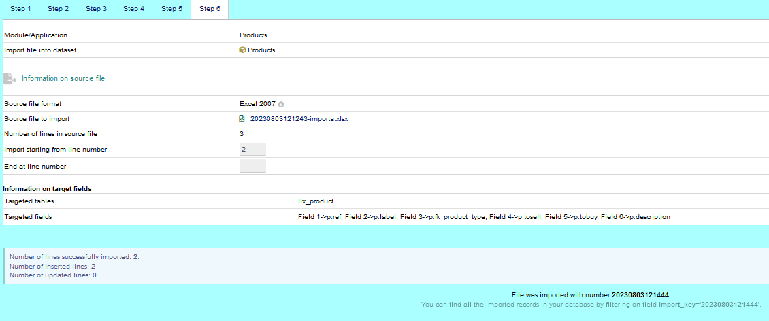Image resolution: width=769 pixels, height=321 pixels.
Task: Click the targeted fields mapping text
Action: click(x=484, y=217)
